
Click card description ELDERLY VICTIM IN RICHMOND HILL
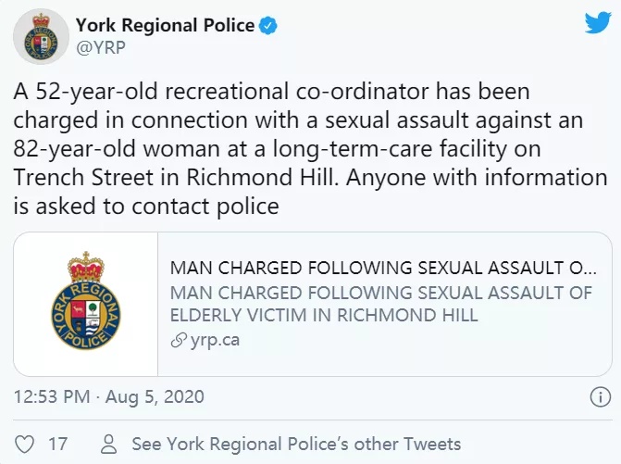[x=324, y=316]
